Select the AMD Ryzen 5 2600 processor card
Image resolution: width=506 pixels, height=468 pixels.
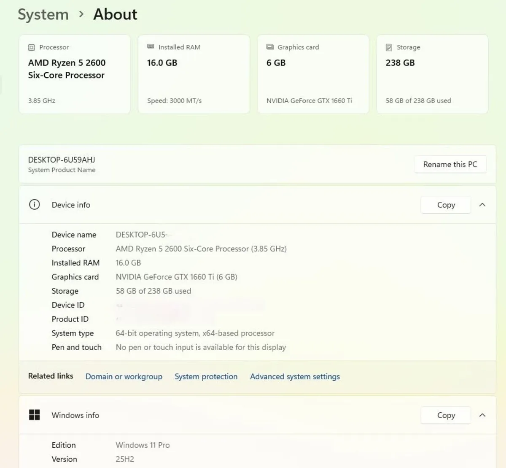click(x=75, y=74)
